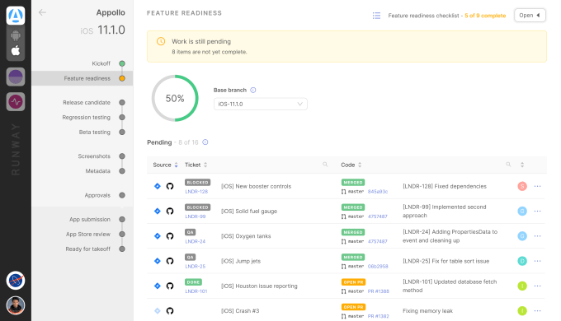561x321 pixels.
Task: Click the user profile avatar at bottom left
Action: point(16,305)
